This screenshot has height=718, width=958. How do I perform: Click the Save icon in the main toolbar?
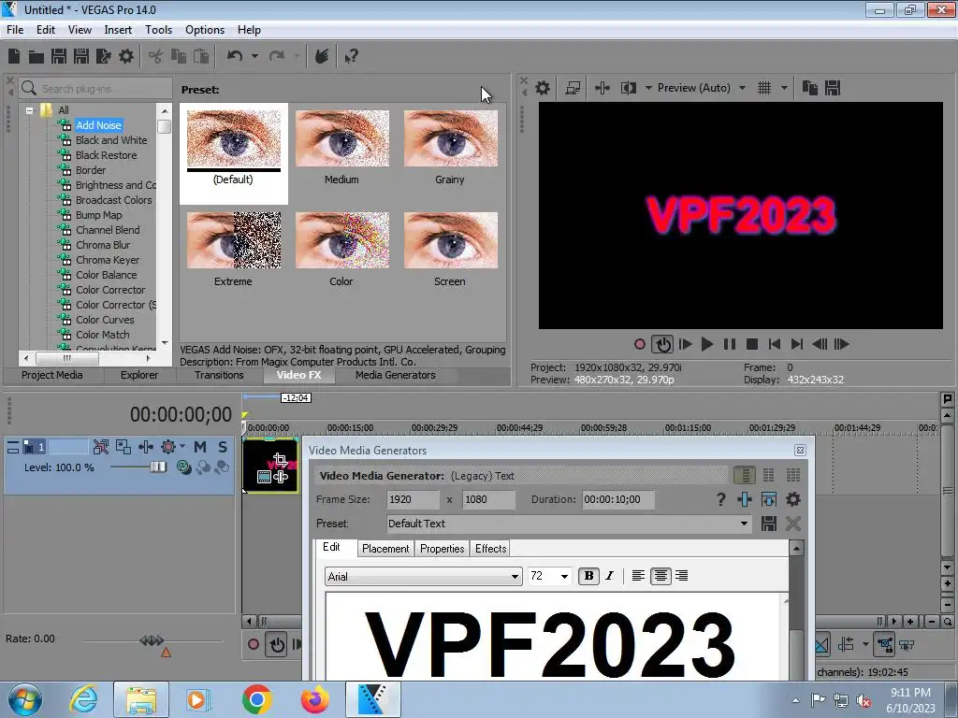tap(59, 56)
